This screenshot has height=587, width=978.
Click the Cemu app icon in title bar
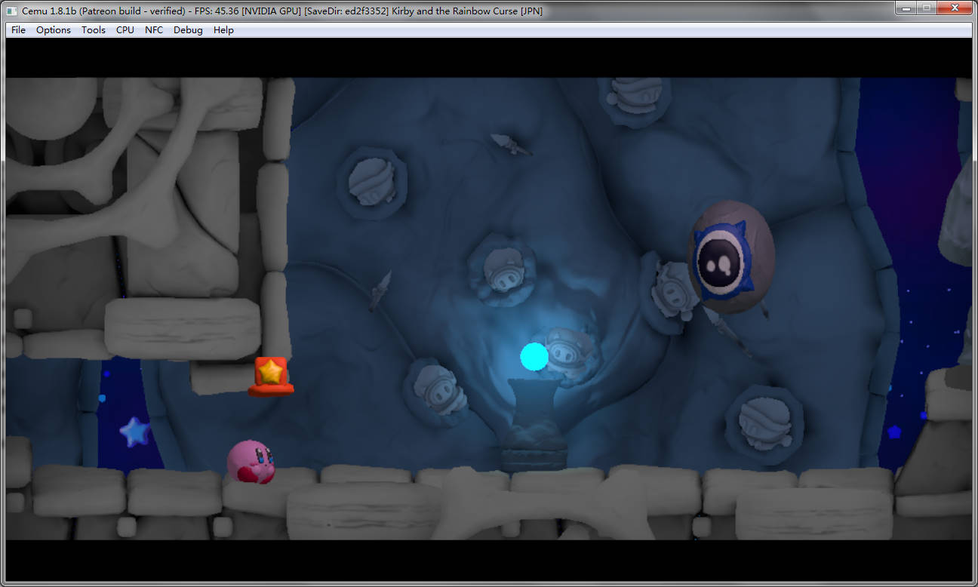[x=11, y=11]
